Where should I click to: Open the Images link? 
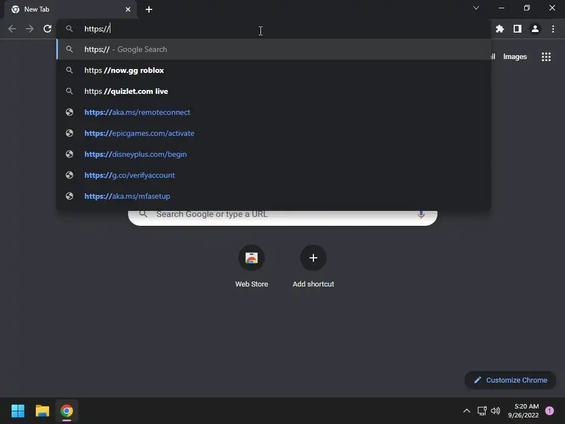(515, 57)
